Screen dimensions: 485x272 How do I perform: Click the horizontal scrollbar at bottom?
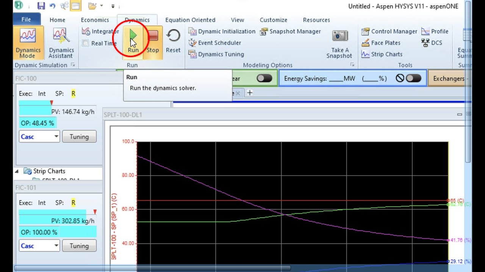(152, 268)
